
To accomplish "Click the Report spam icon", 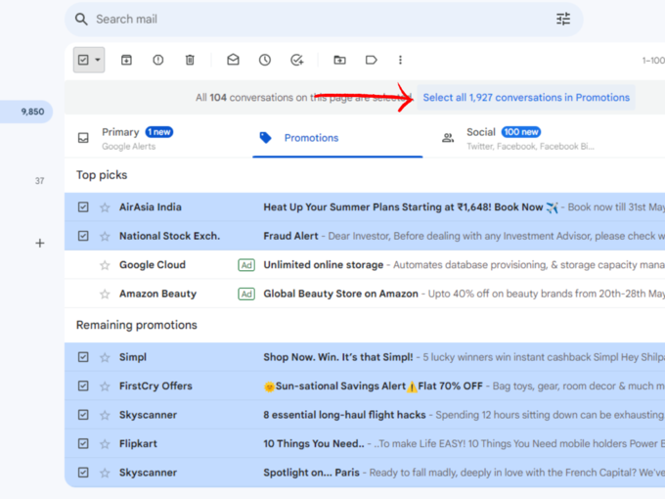I will 158,60.
